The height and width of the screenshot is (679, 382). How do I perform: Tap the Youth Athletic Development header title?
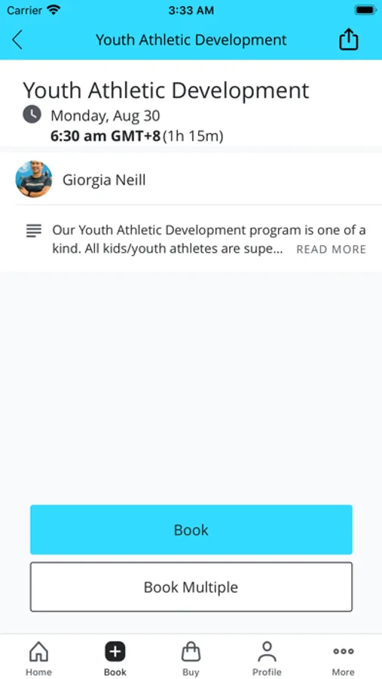(x=191, y=40)
